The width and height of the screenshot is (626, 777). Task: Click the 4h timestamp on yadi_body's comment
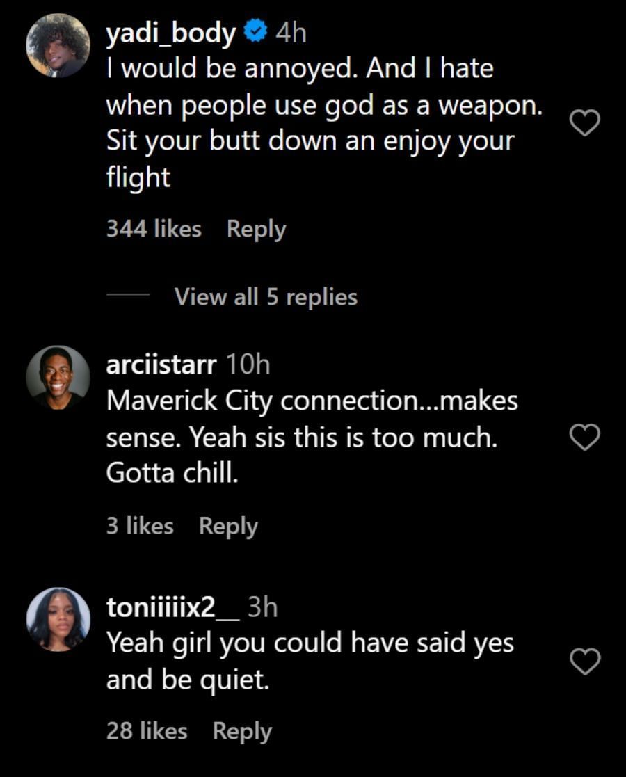pyautogui.click(x=291, y=33)
